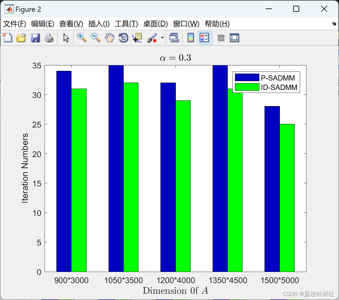Image resolution: width=339 pixels, height=300 pixels.
Task: Open the 窗口(W) menu
Action: pyautogui.click(x=186, y=24)
